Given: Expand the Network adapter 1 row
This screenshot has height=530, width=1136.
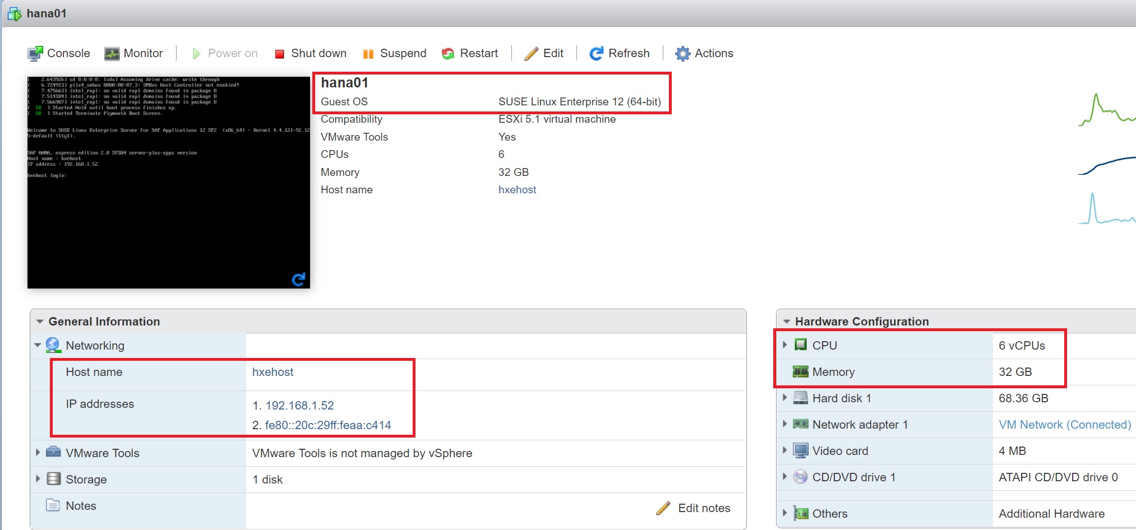Looking at the screenshot, I should coord(785,424).
